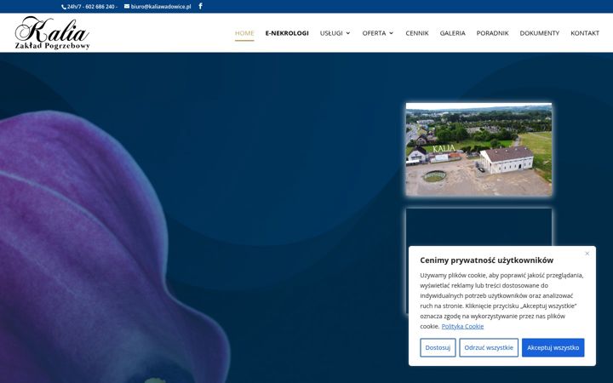
Task: Open the E-NEKROLOGI menu item
Action: pos(287,33)
